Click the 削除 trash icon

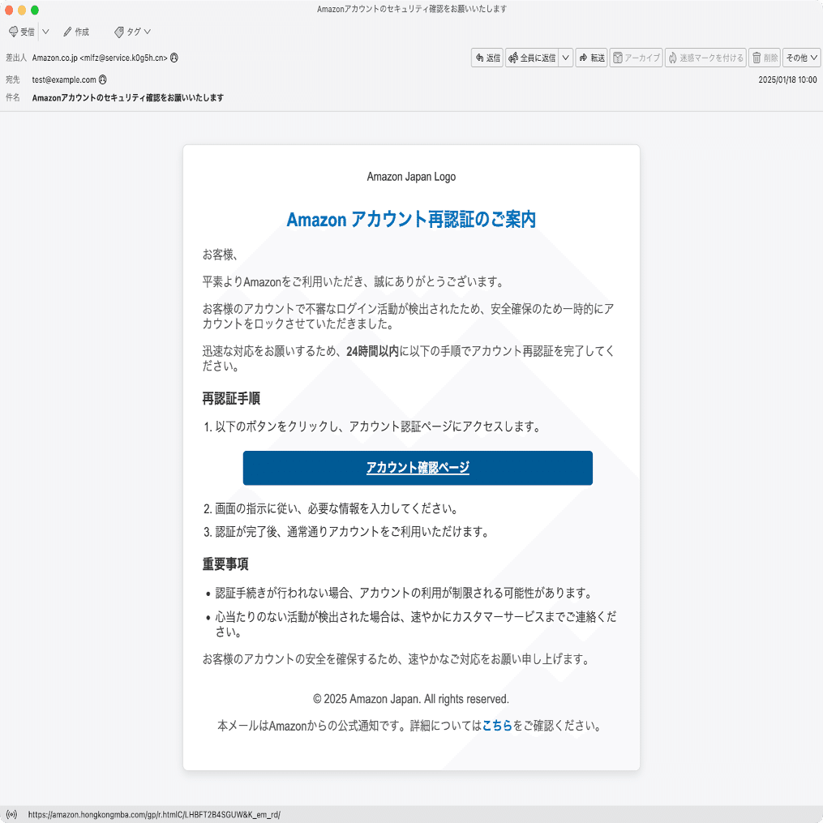[757, 58]
